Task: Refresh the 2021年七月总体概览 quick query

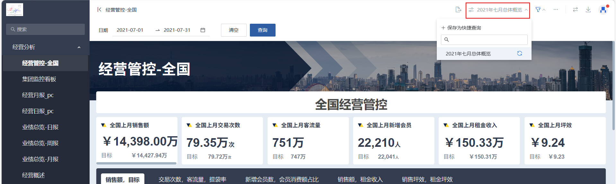Action: (x=519, y=54)
